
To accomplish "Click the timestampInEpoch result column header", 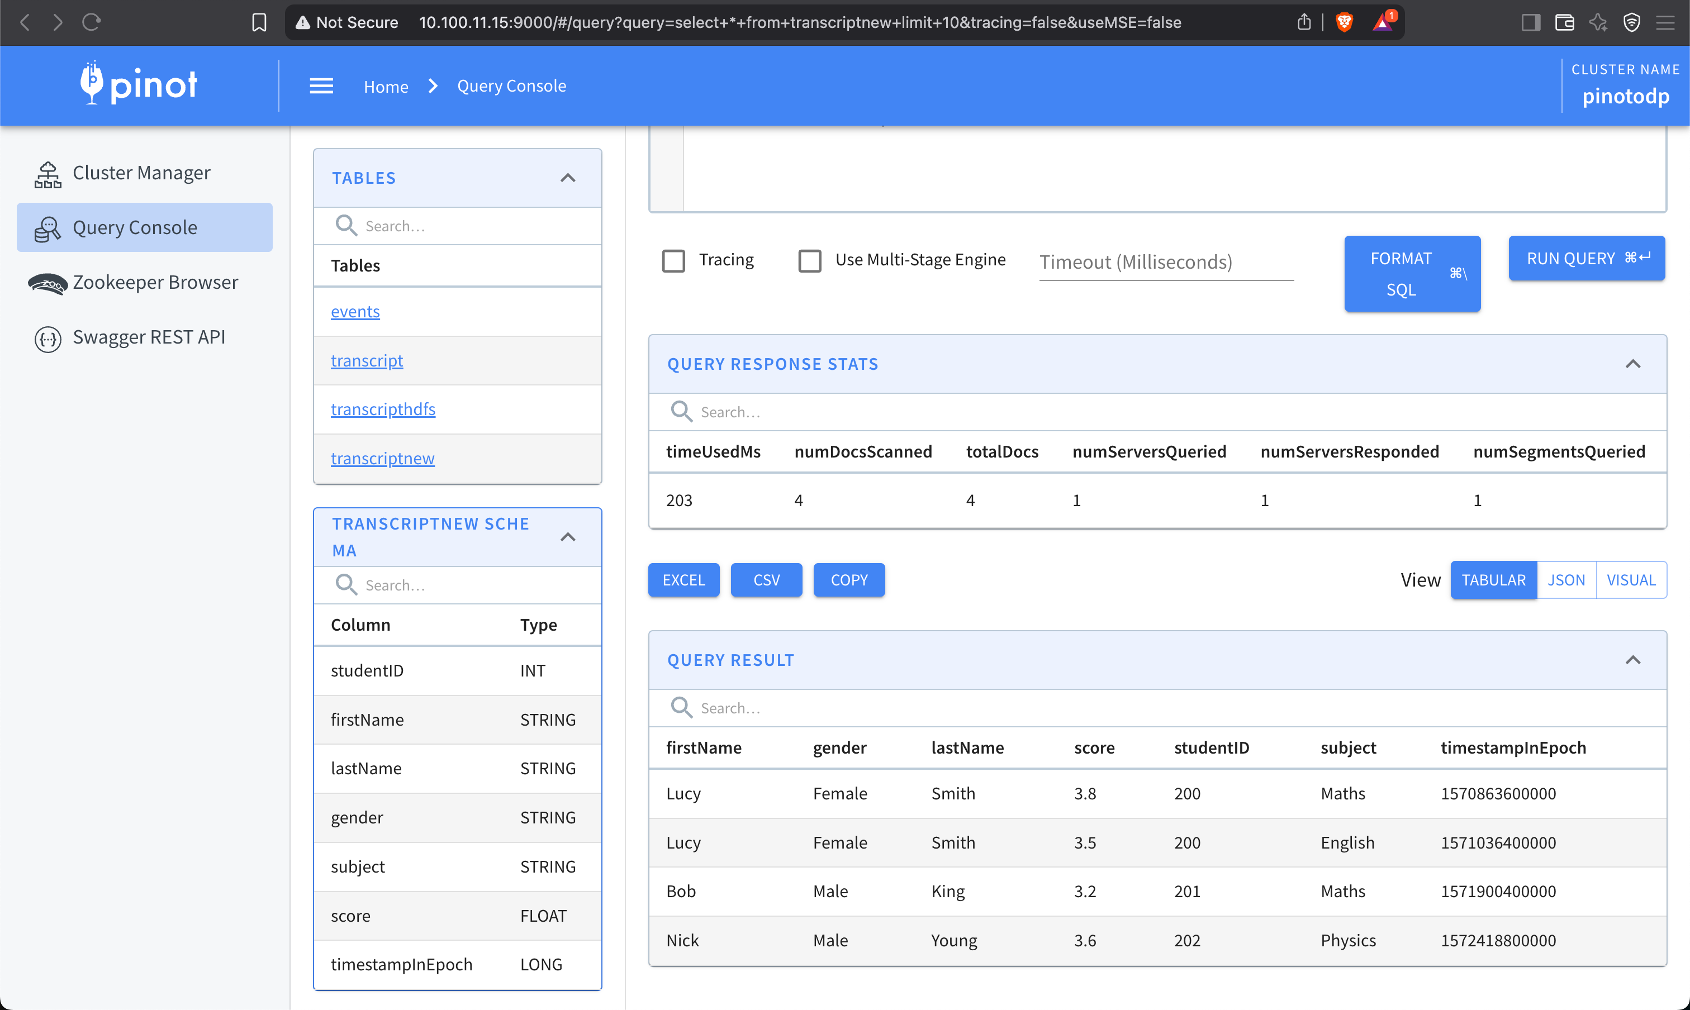I will tap(1513, 748).
